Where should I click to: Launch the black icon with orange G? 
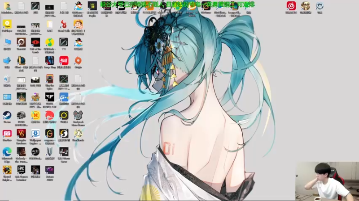50,134
